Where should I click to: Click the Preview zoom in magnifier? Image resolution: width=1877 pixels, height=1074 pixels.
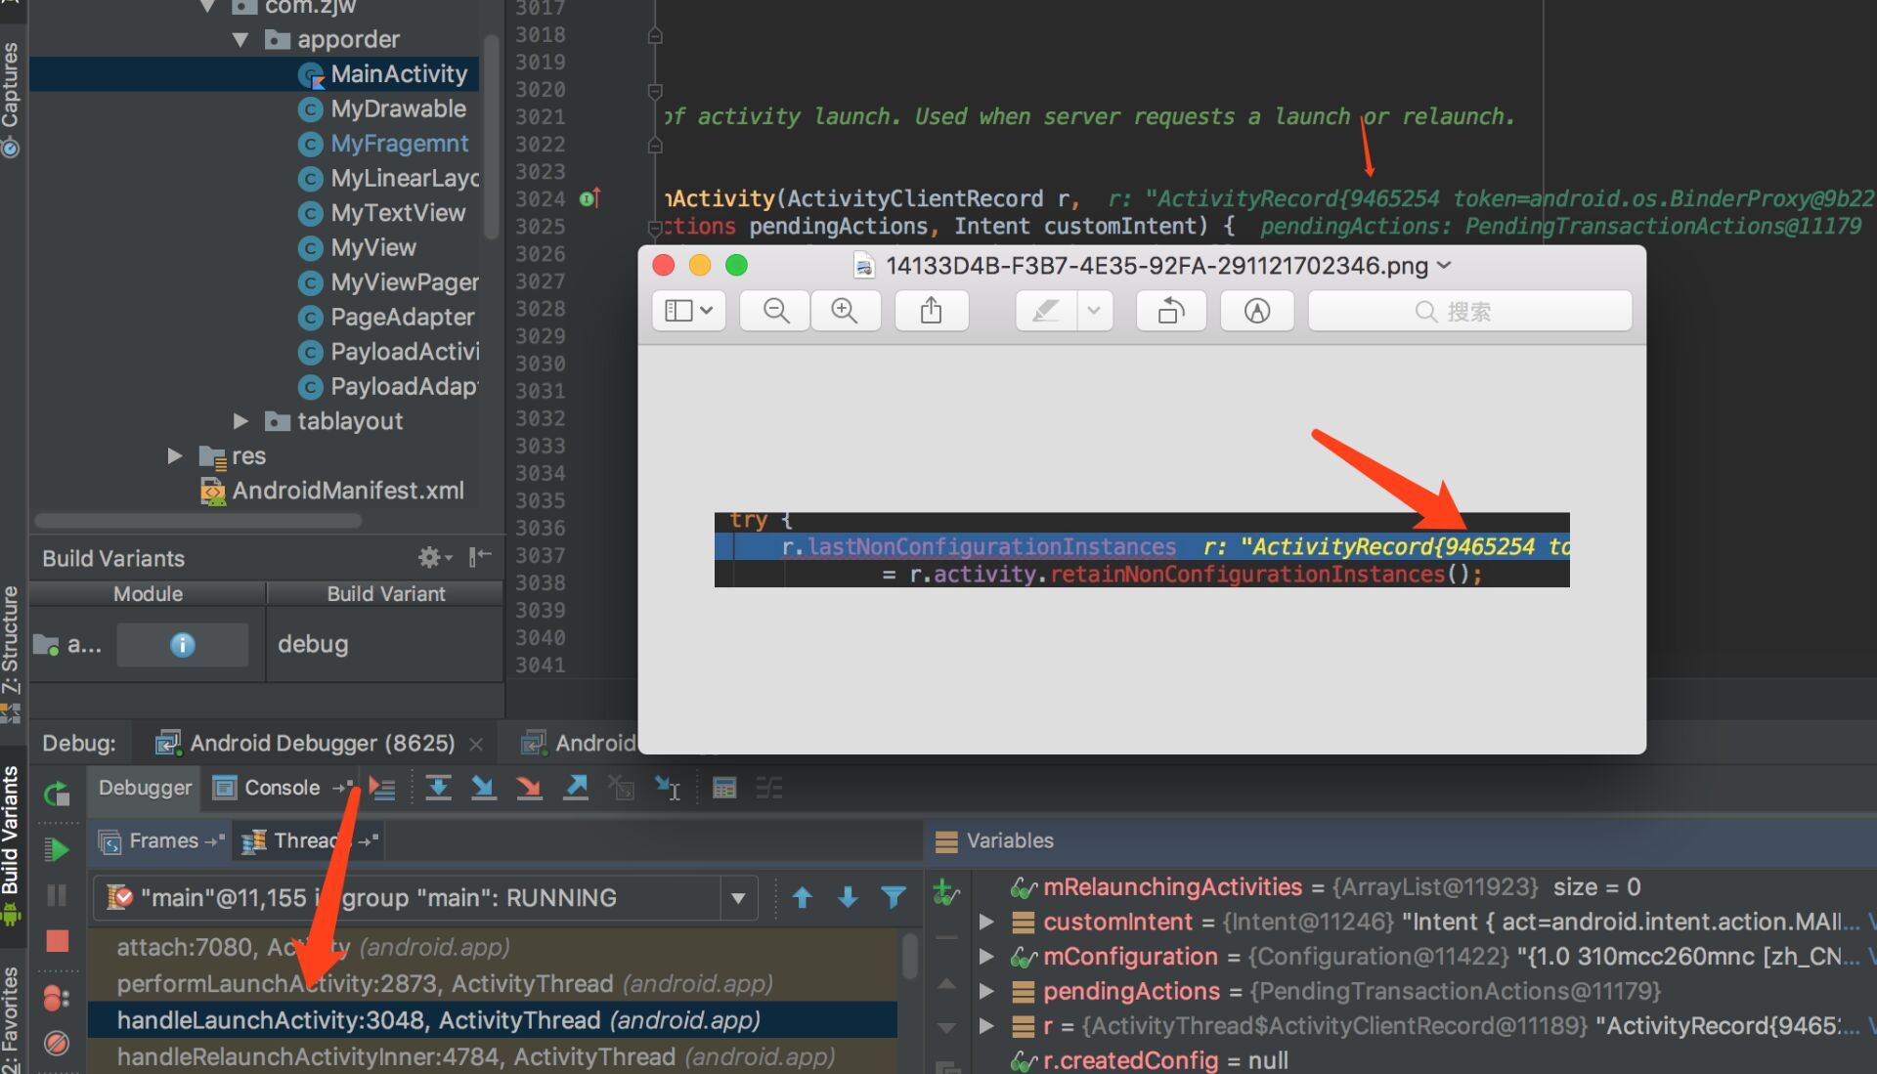click(844, 312)
